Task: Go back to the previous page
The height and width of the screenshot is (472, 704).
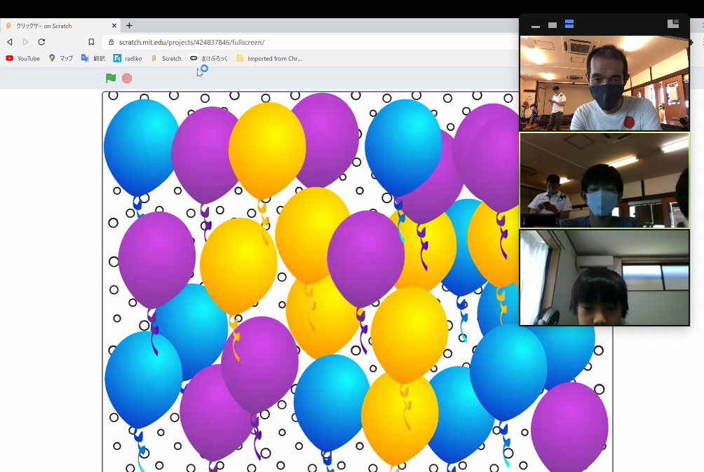Action: [10, 42]
